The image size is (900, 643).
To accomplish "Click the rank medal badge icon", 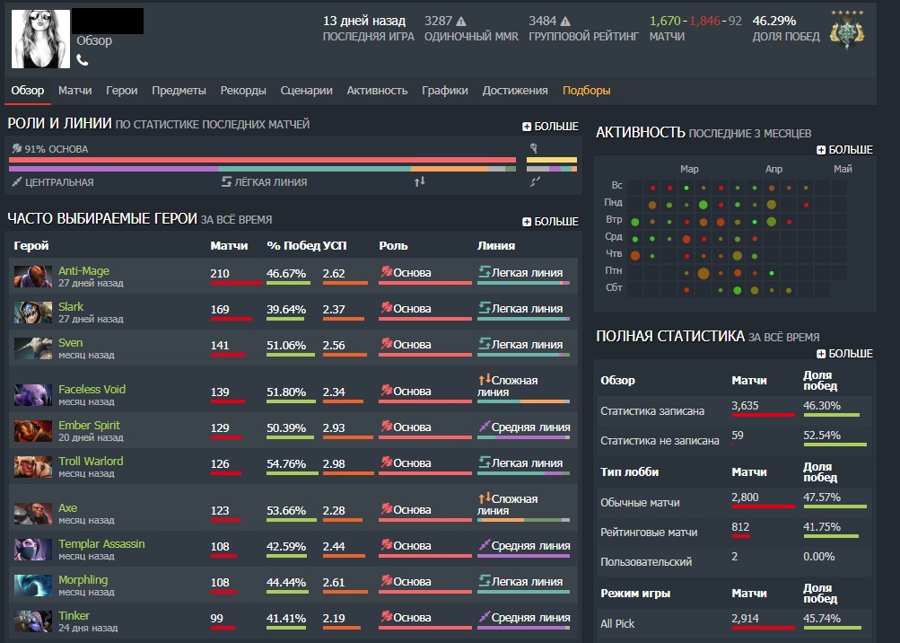I will coord(846,31).
